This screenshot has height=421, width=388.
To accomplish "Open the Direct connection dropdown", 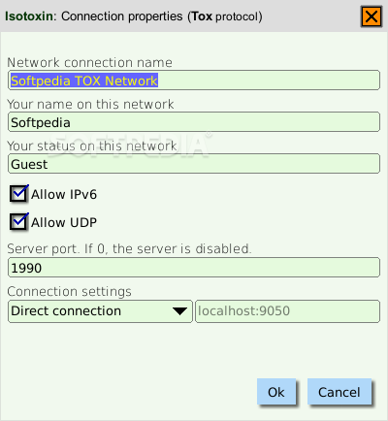I will tap(100, 311).
